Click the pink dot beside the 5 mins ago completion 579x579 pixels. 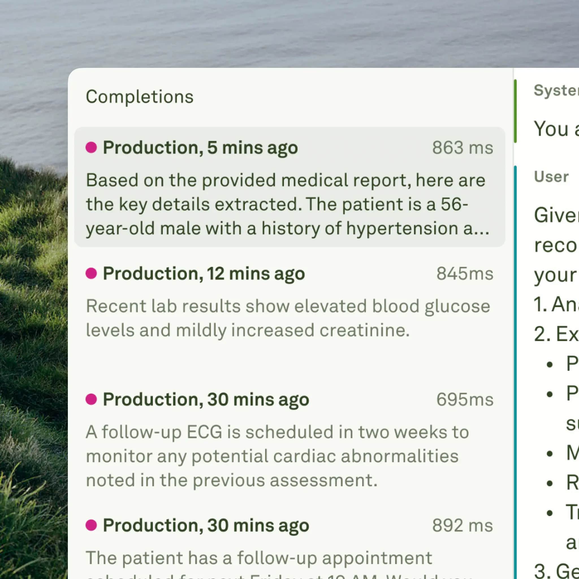pyautogui.click(x=91, y=148)
